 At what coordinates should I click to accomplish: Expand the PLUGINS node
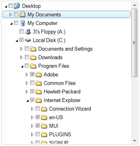pyautogui.click(x=32, y=135)
